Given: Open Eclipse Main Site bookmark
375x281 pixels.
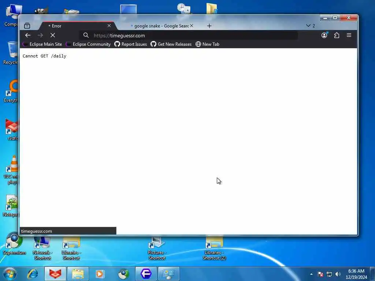Looking at the screenshot, I should (42, 44).
